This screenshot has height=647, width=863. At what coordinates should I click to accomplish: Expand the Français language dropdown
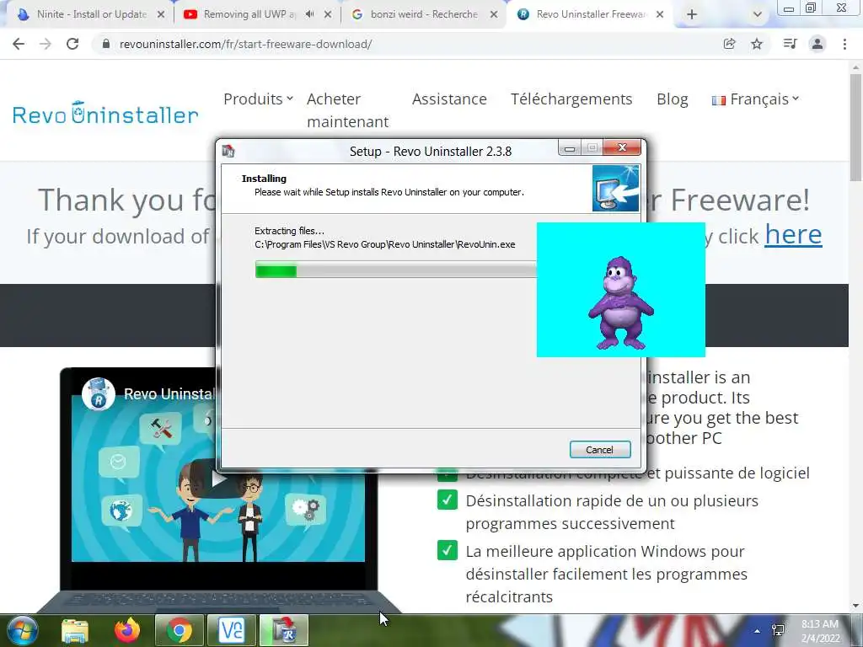(x=754, y=99)
